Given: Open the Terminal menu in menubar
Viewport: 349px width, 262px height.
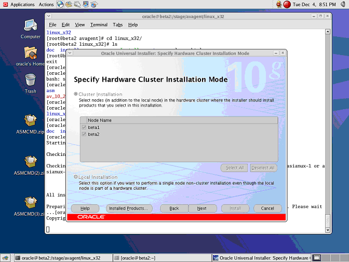Looking at the screenshot, I should click(99, 25).
